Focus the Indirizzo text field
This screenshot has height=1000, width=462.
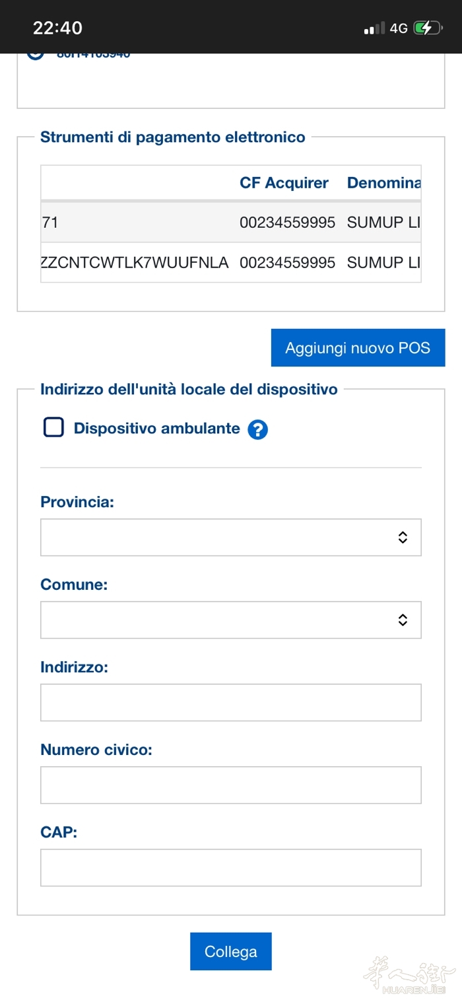[230, 702]
